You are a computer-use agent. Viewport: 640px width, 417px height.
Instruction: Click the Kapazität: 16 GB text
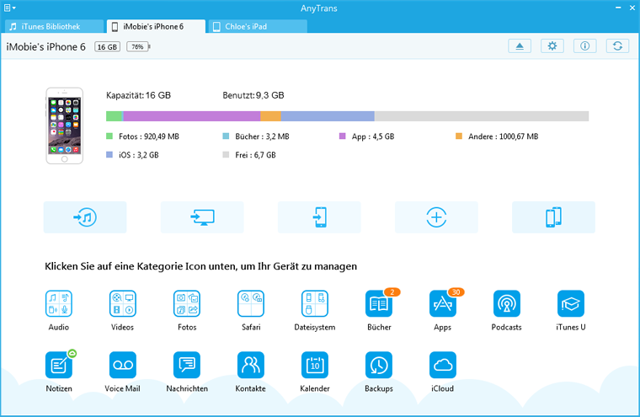[x=138, y=95]
